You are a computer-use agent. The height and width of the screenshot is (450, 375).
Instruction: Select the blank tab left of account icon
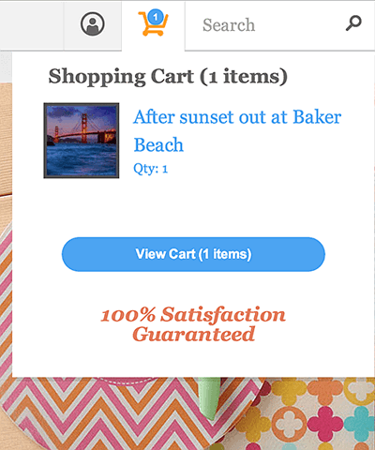[x=32, y=25]
